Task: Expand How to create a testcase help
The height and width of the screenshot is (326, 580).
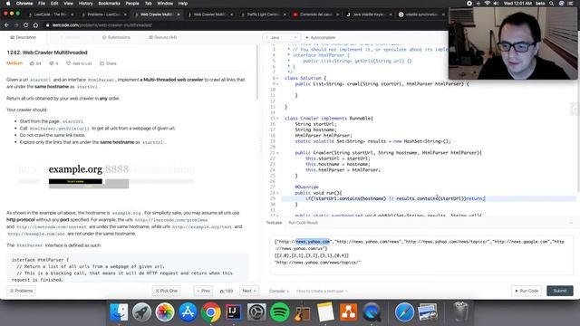Action: coord(322,292)
